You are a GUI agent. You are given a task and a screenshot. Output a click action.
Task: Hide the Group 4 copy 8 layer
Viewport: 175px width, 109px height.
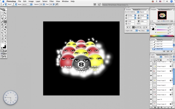(151, 66)
